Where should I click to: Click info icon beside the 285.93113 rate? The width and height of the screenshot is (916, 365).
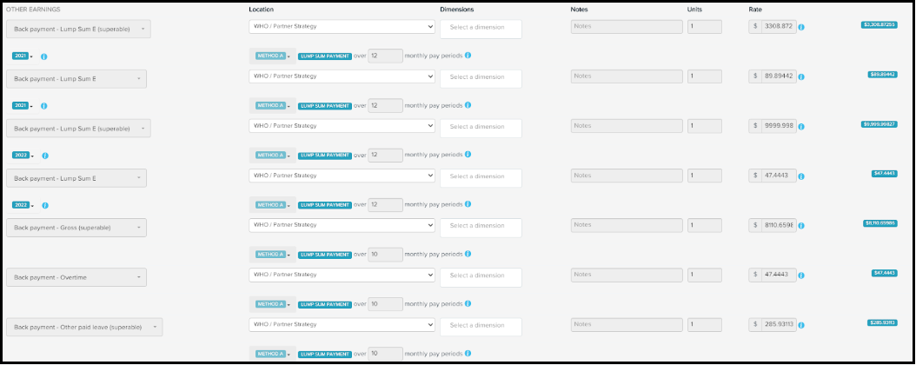coord(800,326)
